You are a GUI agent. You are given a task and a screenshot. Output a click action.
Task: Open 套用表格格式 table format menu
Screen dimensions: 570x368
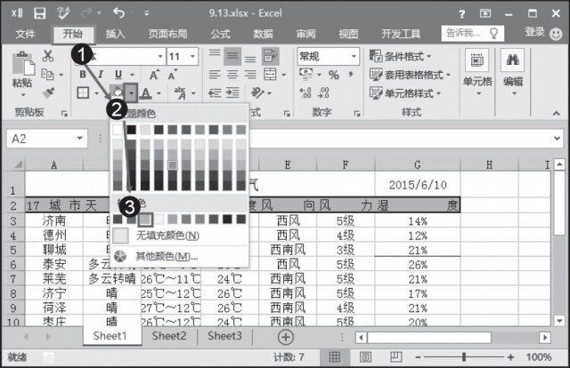pos(410,75)
